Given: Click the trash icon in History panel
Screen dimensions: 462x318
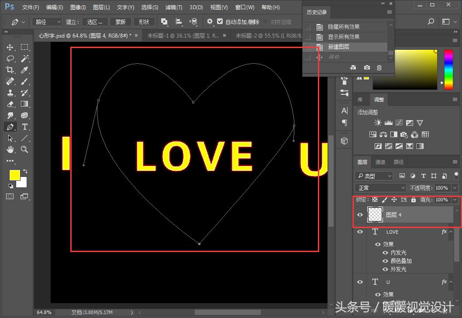Looking at the screenshot, I should tap(379, 68).
